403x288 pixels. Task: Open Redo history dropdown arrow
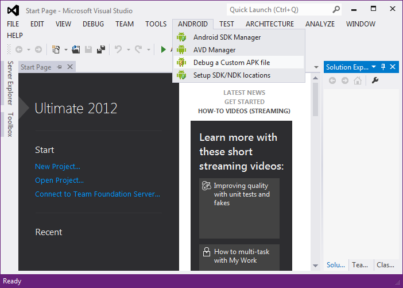148,49
